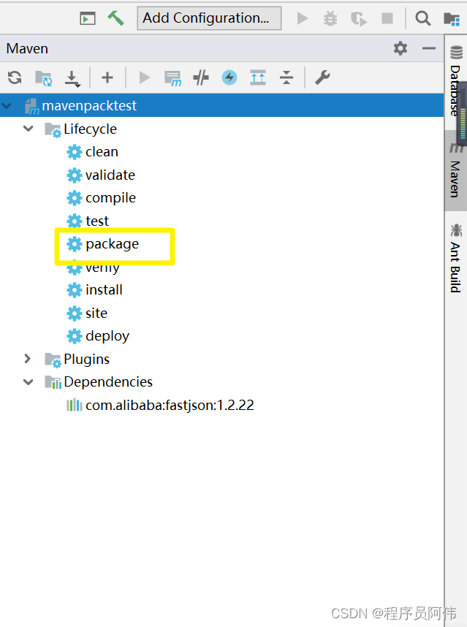This screenshot has height=627, width=467.
Task: Collapse the Dependencies node
Action: coord(28,382)
